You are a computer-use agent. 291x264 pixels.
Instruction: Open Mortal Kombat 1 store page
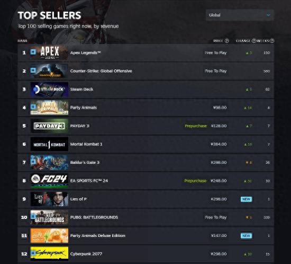[x=86, y=144]
